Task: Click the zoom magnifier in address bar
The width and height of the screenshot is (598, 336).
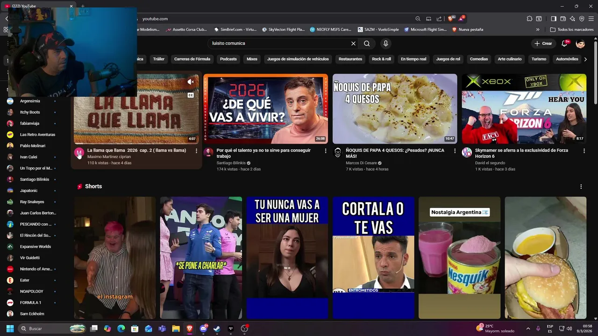Action: [418, 19]
